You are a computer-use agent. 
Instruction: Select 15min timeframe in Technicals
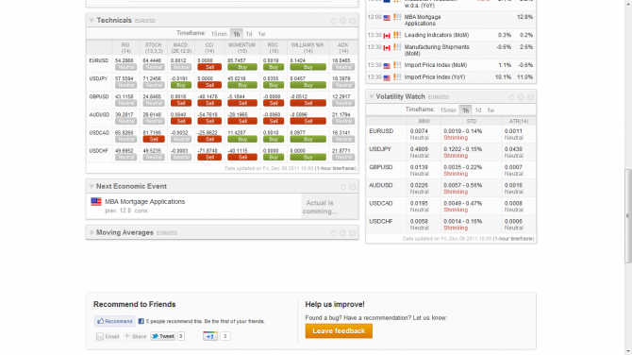(x=219, y=34)
